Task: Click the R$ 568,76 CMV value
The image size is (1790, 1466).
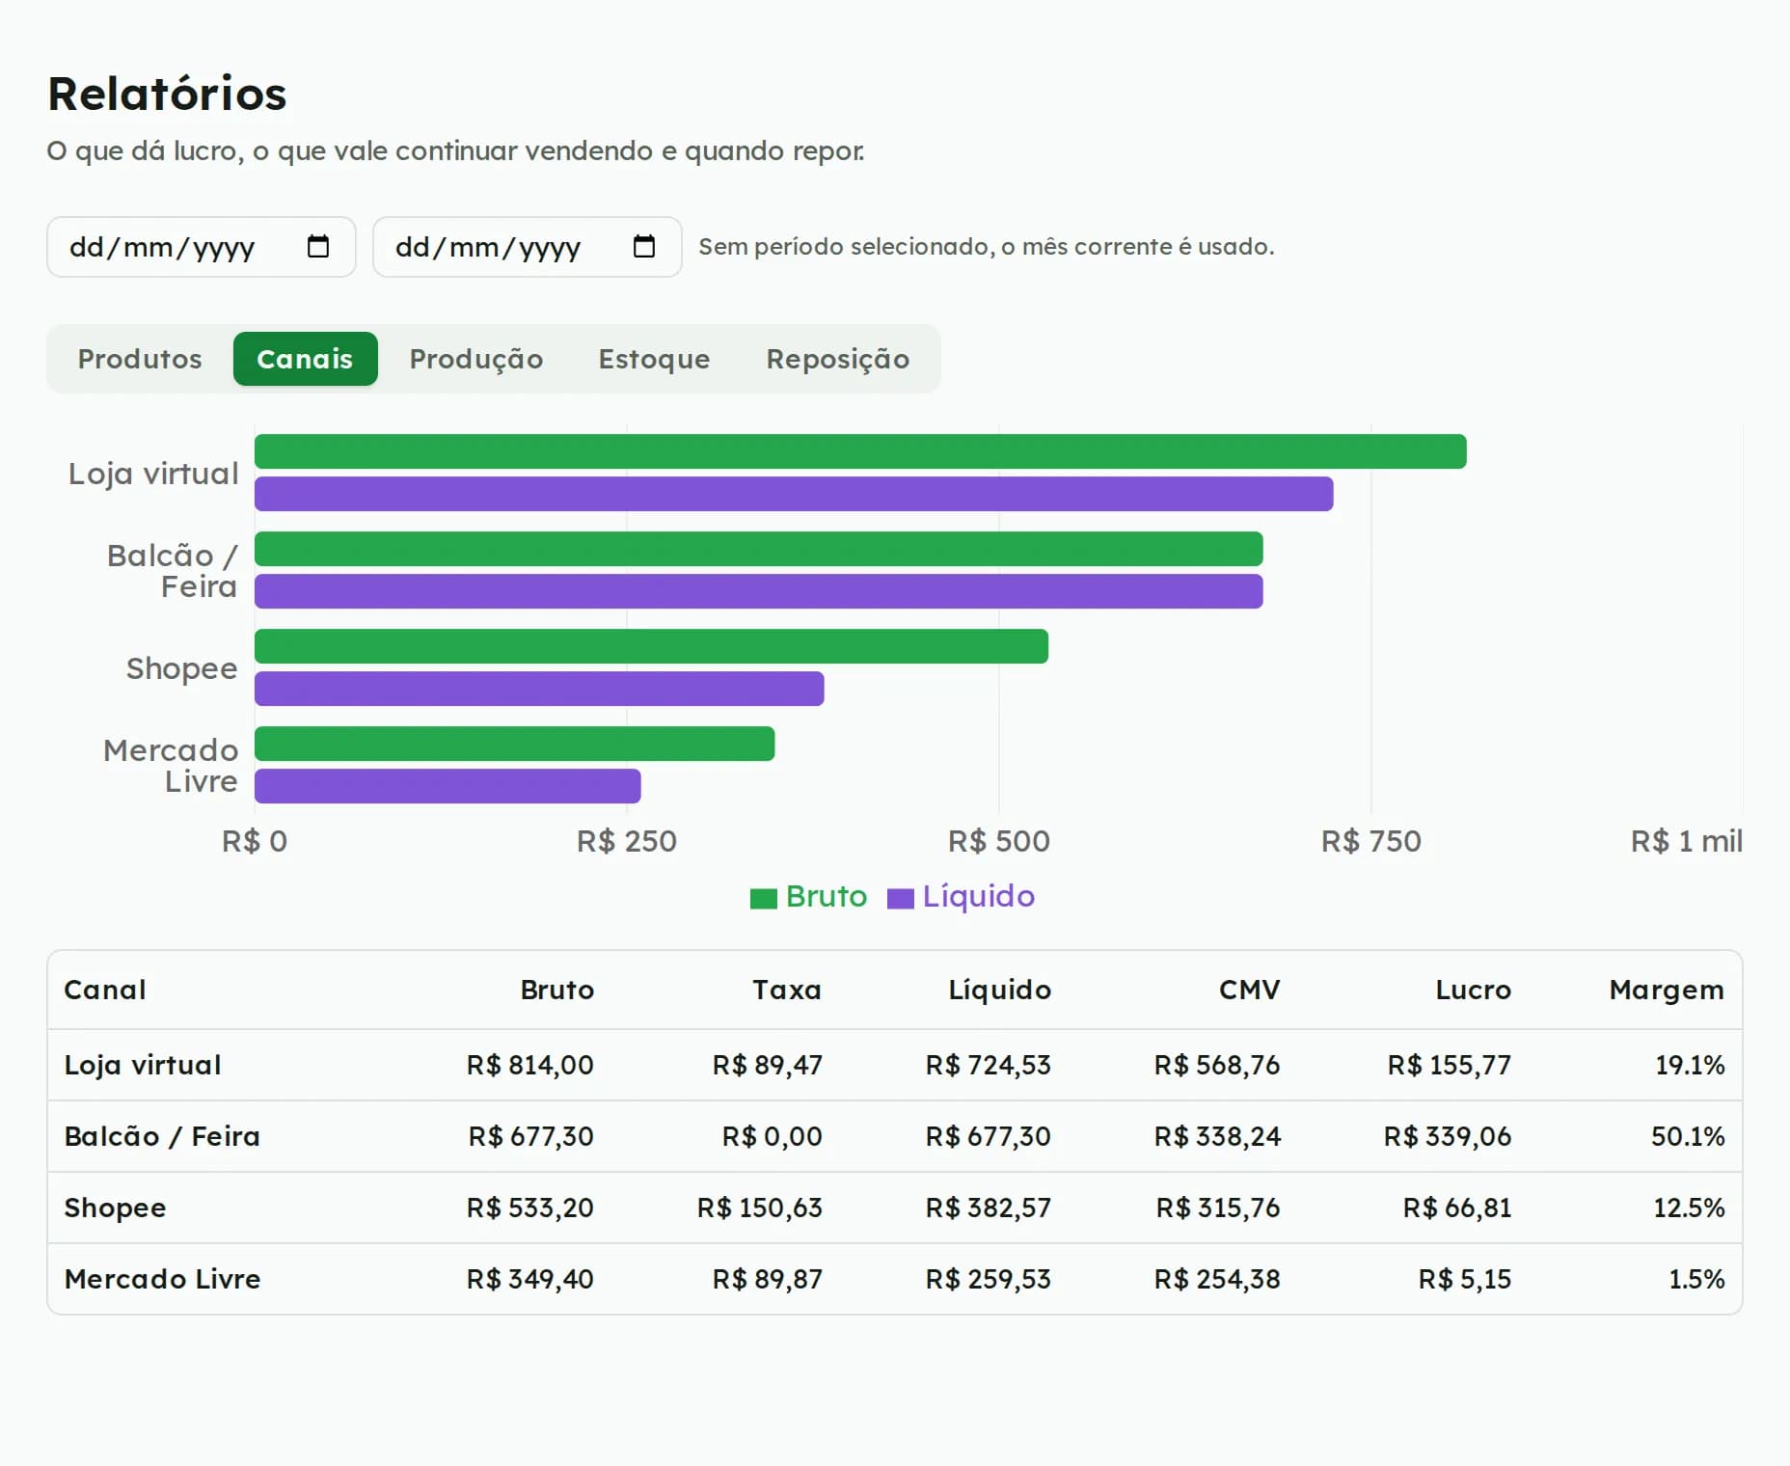Action: (x=1217, y=1065)
